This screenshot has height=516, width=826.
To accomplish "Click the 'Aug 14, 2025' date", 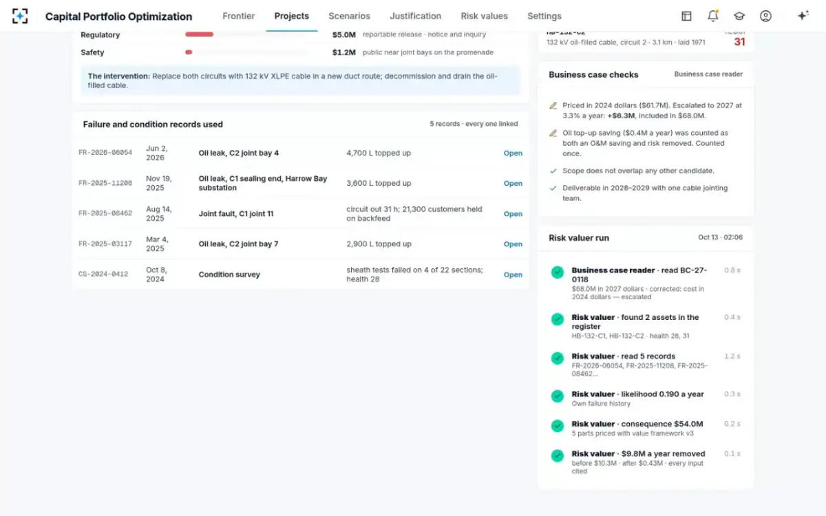I will pyautogui.click(x=159, y=214).
